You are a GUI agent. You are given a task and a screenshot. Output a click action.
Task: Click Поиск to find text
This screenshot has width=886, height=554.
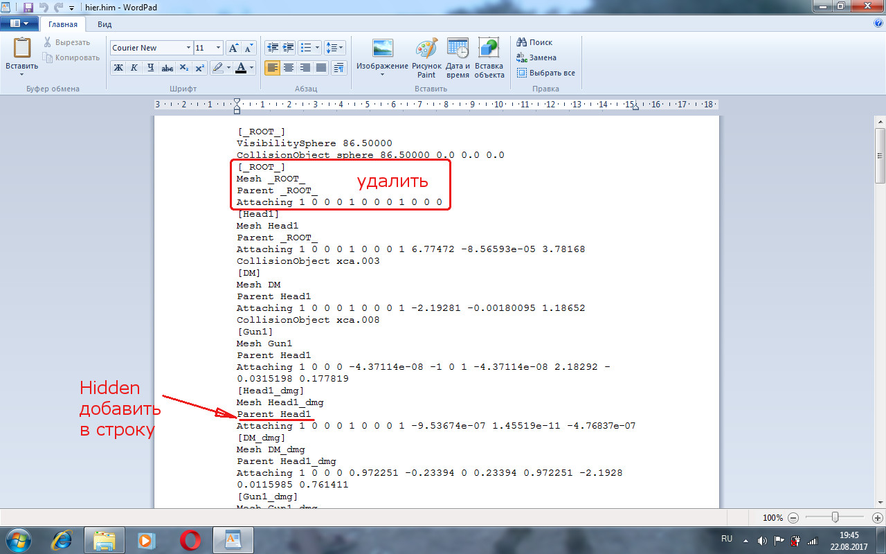coord(534,42)
